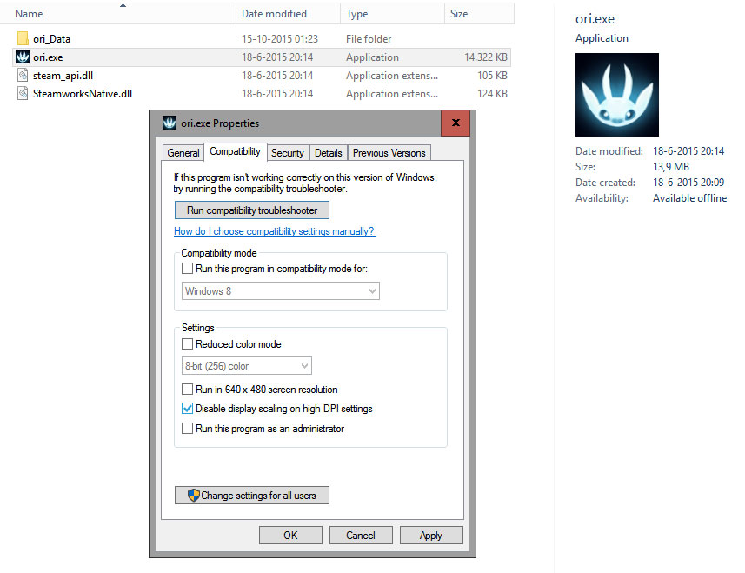Switch to Previous Versions tab
The width and height of the screenshot is (745, 573).
pyautogui.click(x=389, y=152)
